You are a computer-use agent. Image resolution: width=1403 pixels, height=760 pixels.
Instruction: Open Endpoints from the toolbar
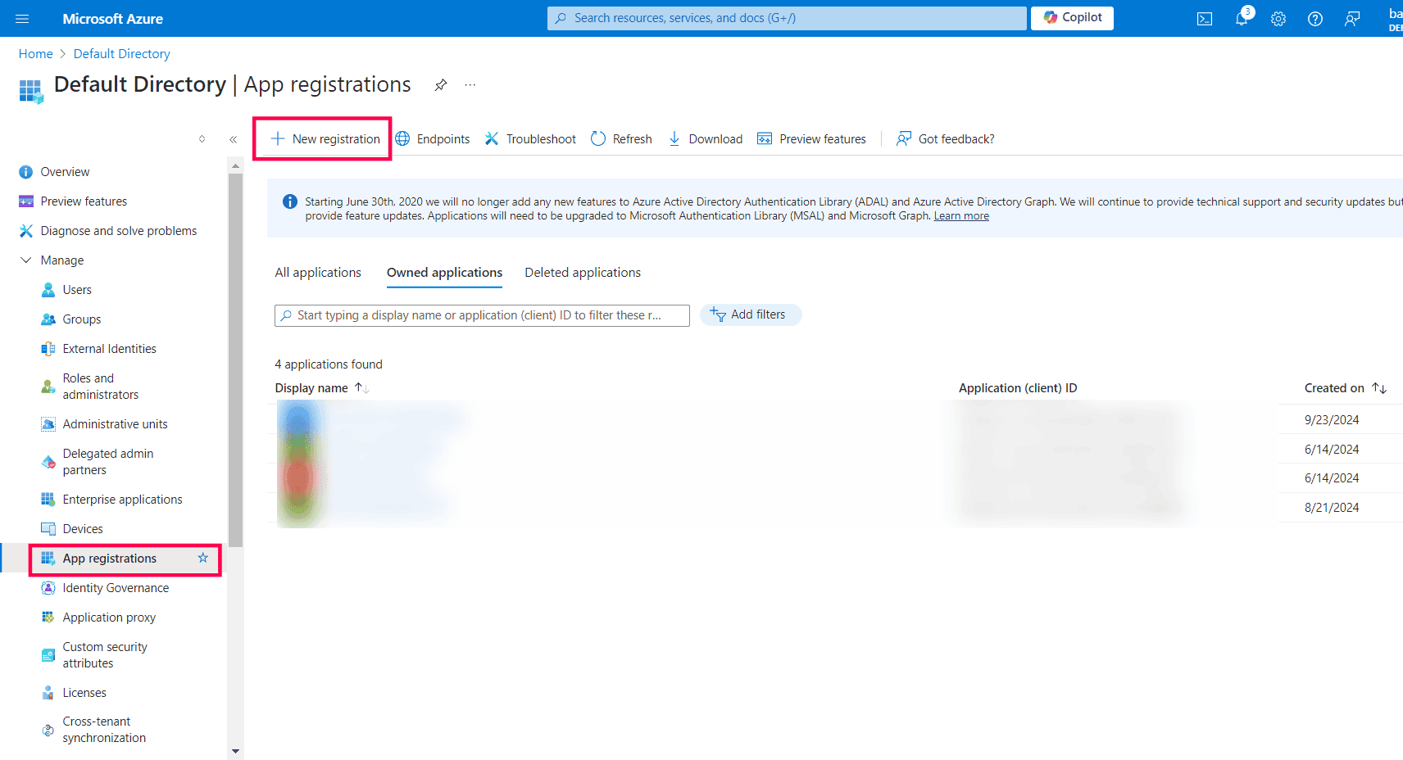pyautogui.click(x=433, y=138)
